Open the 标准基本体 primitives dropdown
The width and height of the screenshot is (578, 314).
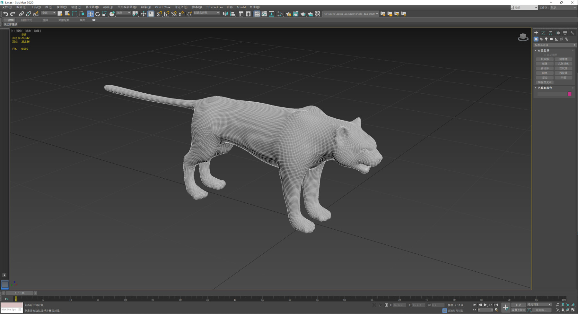tap(574, 45)
